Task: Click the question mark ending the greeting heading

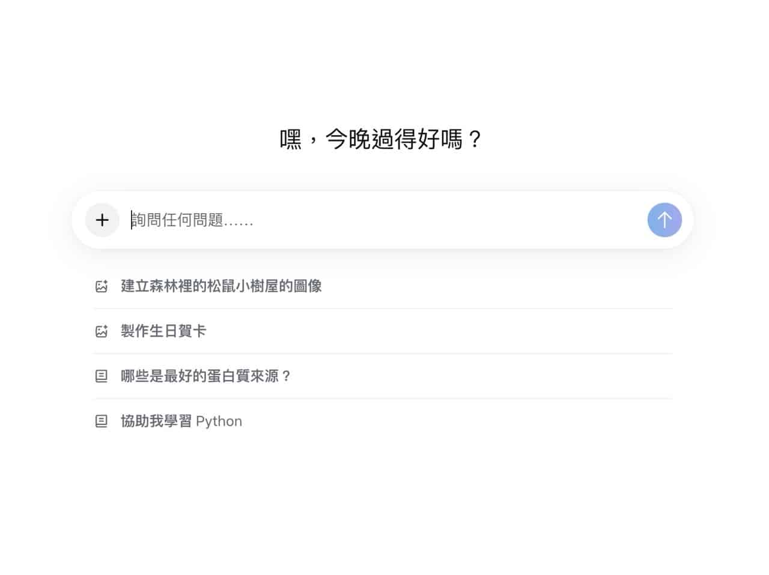Action: tap(475, 140)
